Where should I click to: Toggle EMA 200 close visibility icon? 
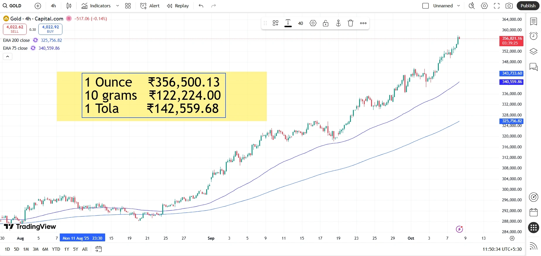click(x=35, y=40)
